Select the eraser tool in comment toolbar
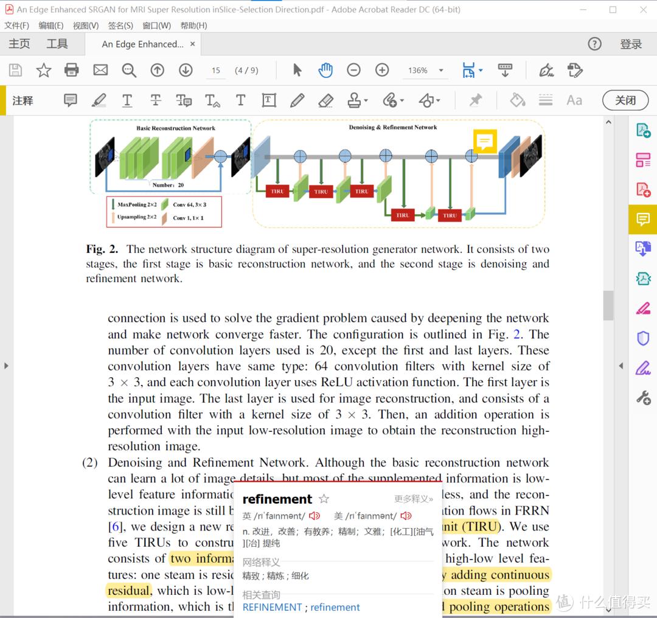Viewport: 657px width, 618px height. click(x=325, y=100)
